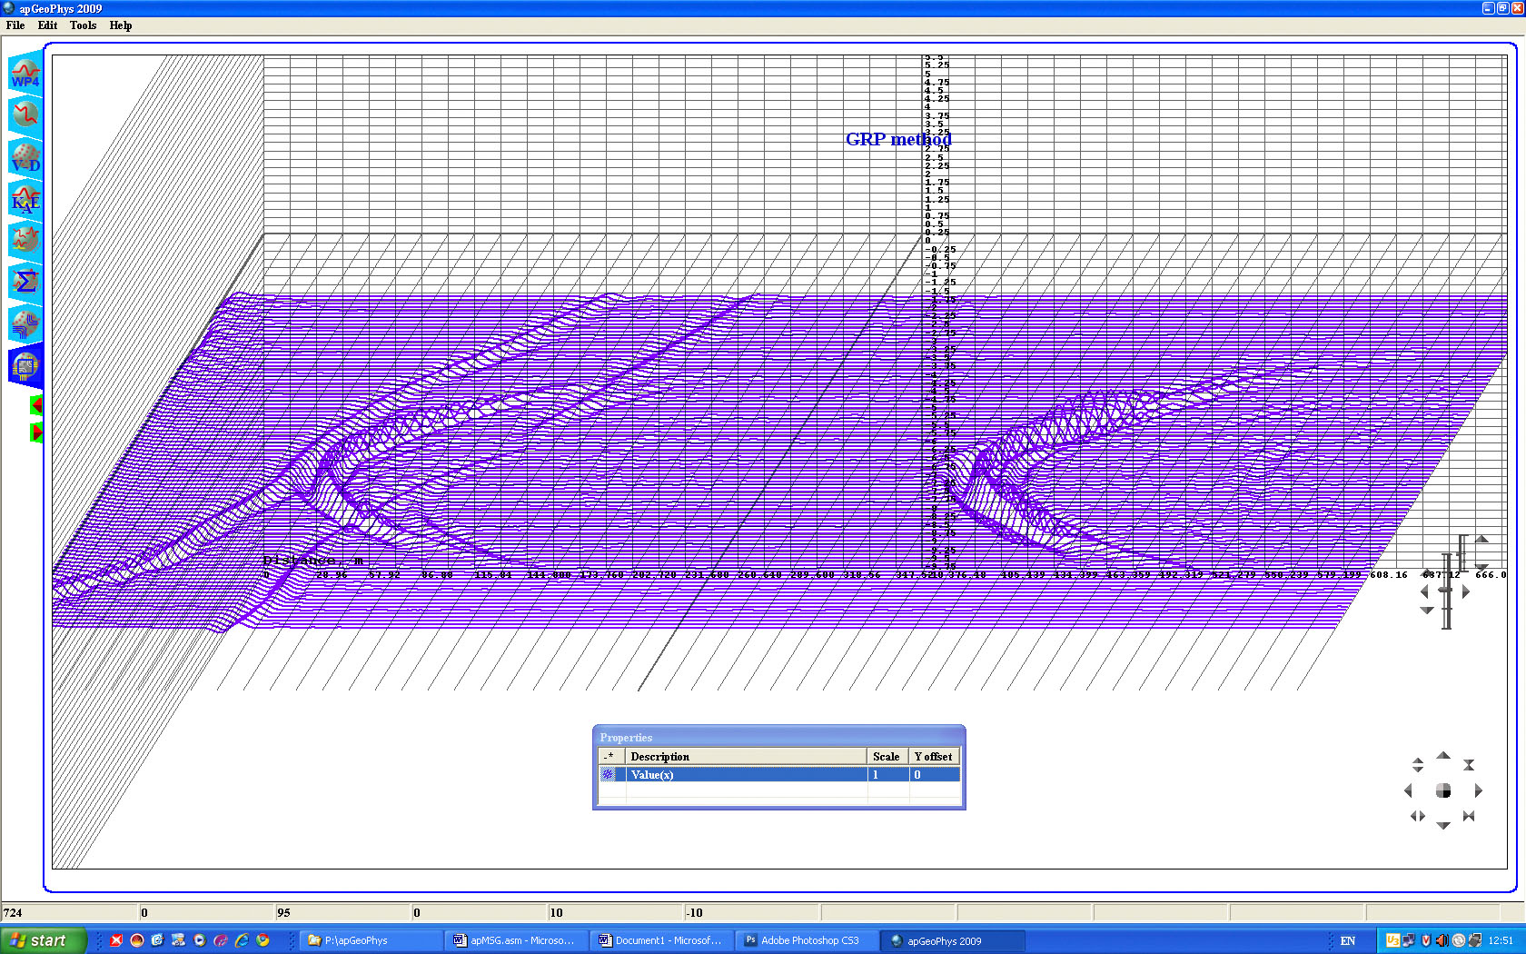Open the Sigma summation tool

[25, 282]
